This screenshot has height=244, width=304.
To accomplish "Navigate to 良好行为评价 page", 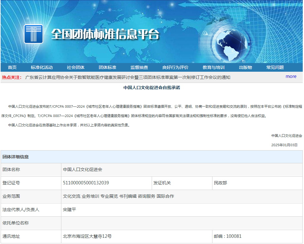I will tap(175, 67).
